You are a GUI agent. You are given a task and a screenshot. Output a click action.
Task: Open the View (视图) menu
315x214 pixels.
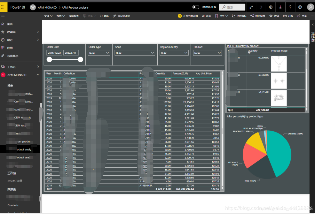(60, 16)
